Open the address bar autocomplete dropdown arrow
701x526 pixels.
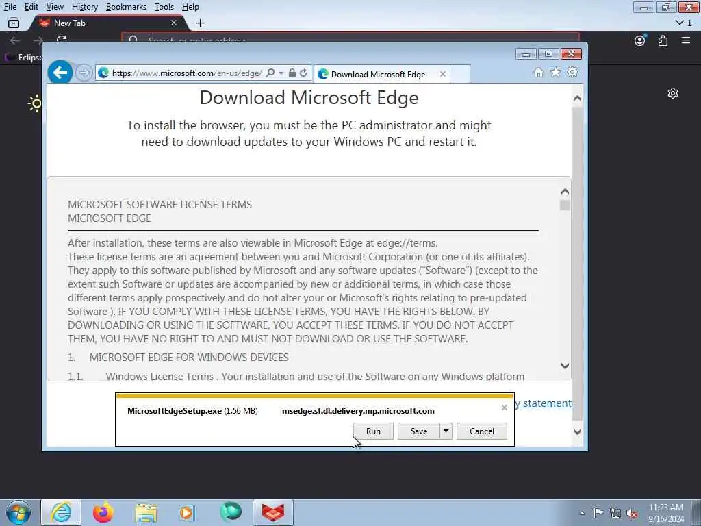click(281, 73)
